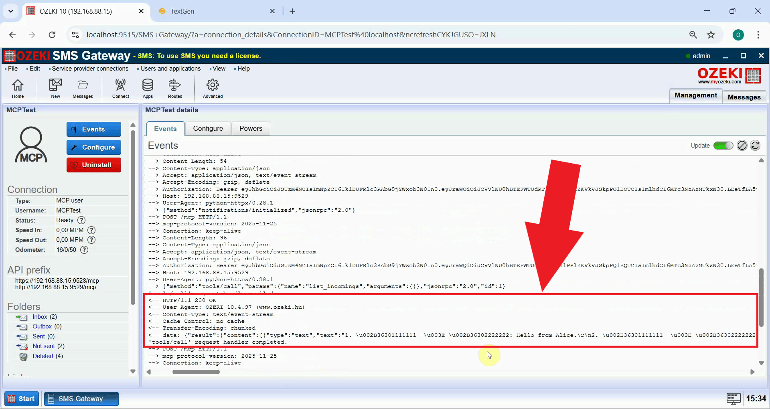Open the Chrome profile avatar
Viewport: 770px width, 409px height.
tap(738, 35)
